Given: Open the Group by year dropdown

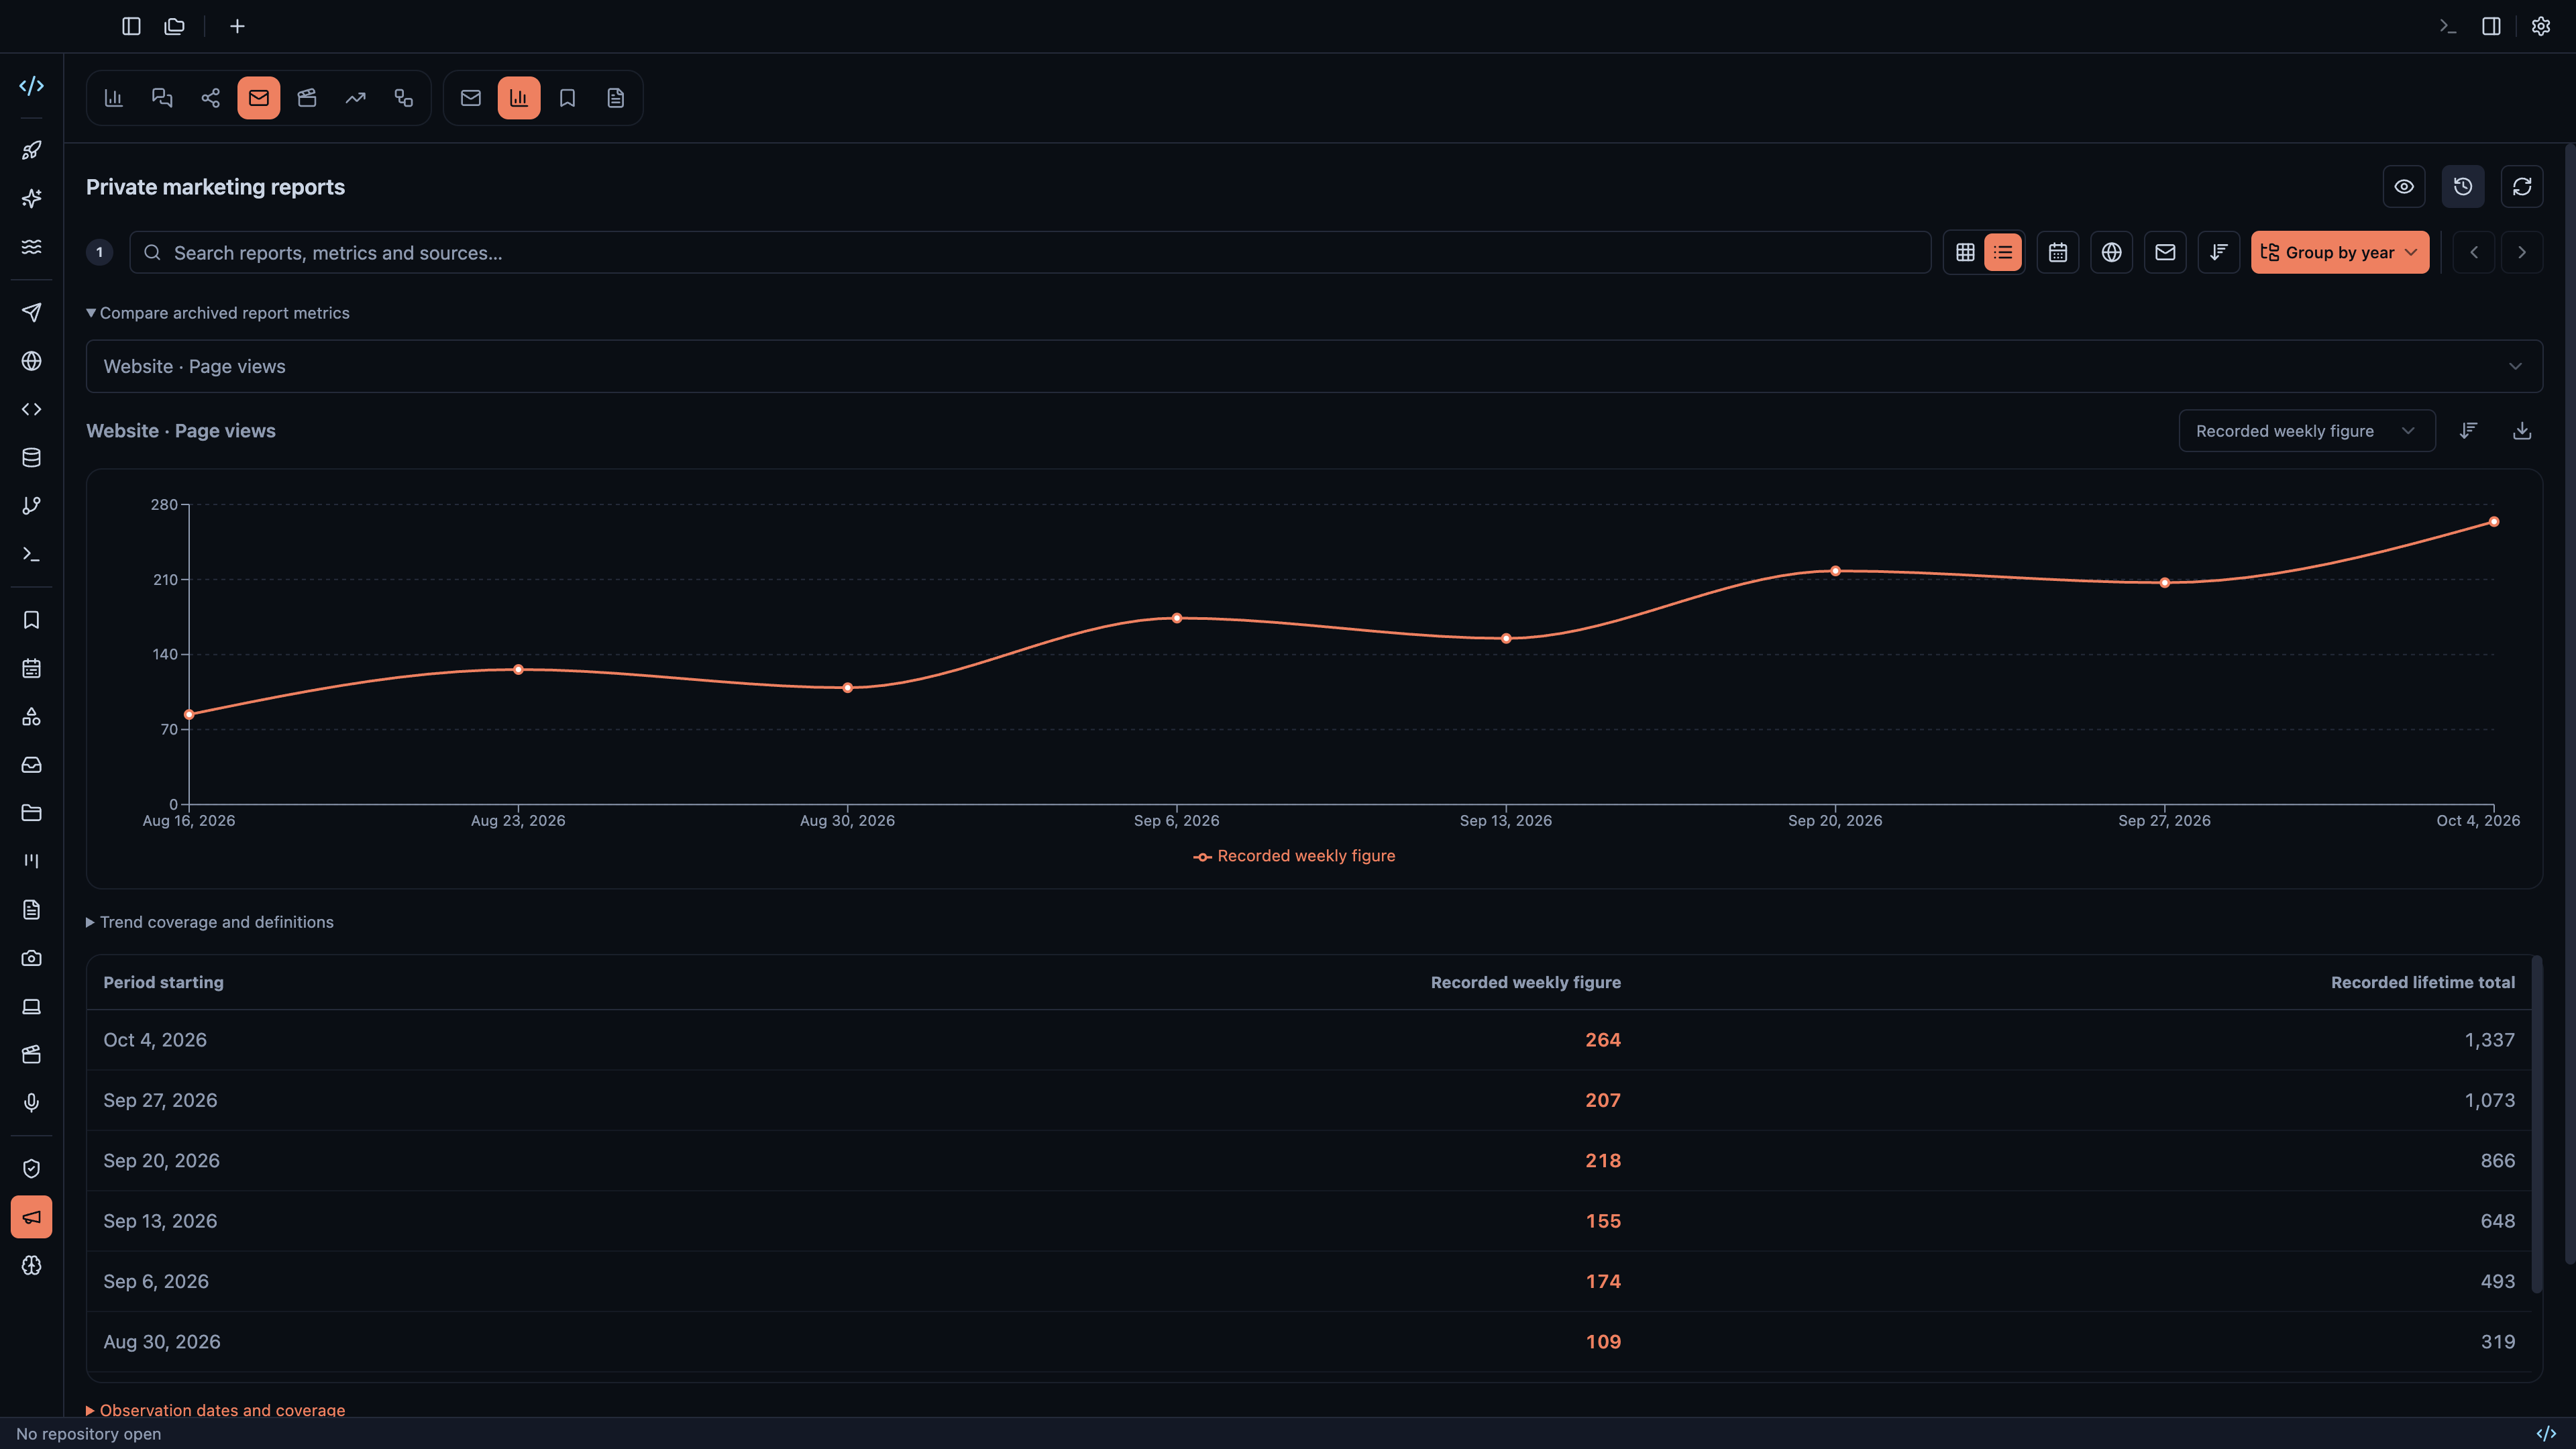Looking at the screenshot, I should click(2340, 252).
